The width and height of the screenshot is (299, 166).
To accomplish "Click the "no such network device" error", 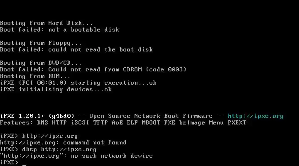I will tap(112, 156).
